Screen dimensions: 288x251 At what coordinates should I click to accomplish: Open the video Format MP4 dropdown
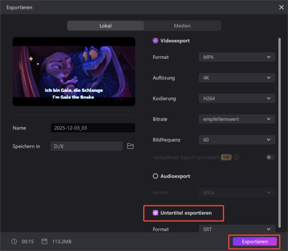click(237, 57)
